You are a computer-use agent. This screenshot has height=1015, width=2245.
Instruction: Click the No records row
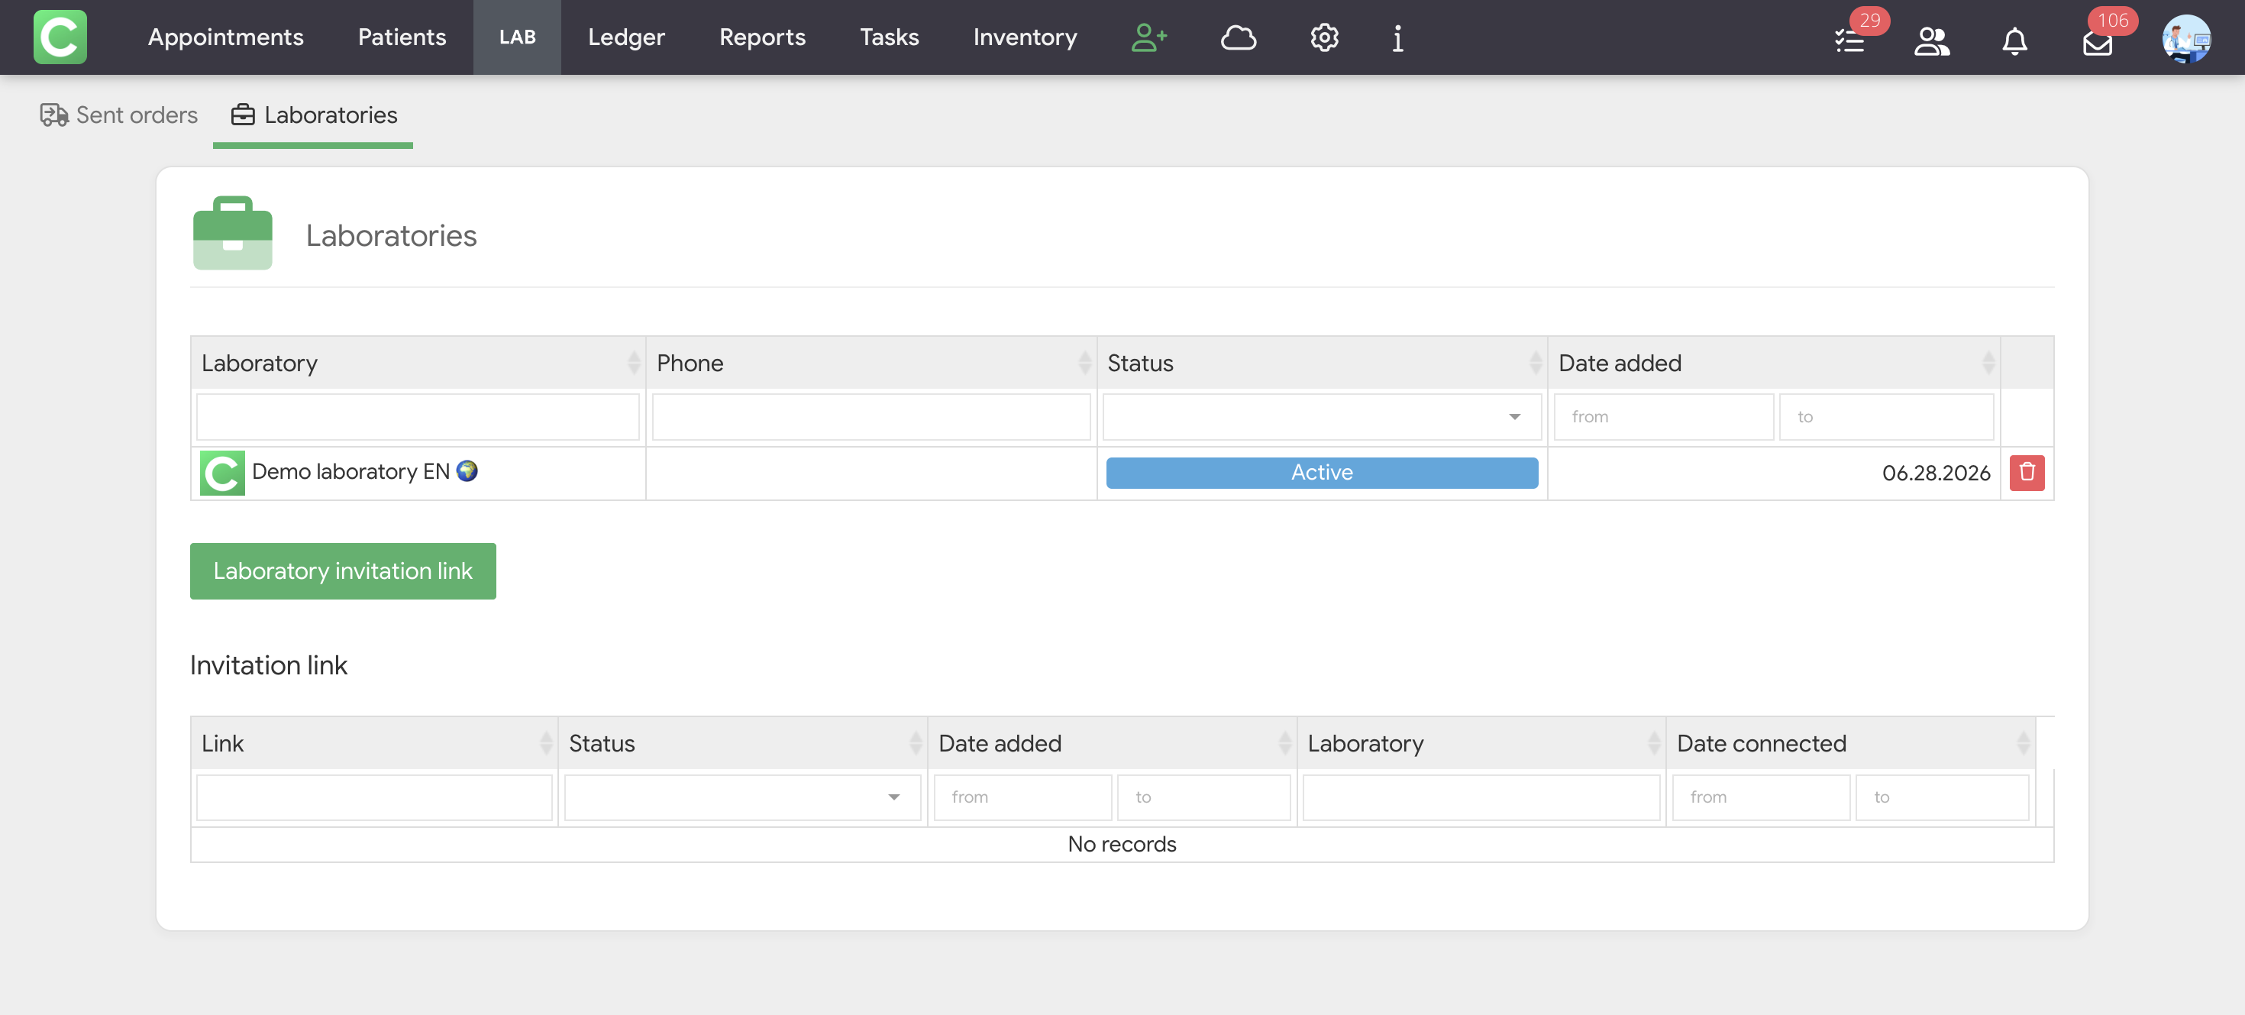tap(1122, 844)
